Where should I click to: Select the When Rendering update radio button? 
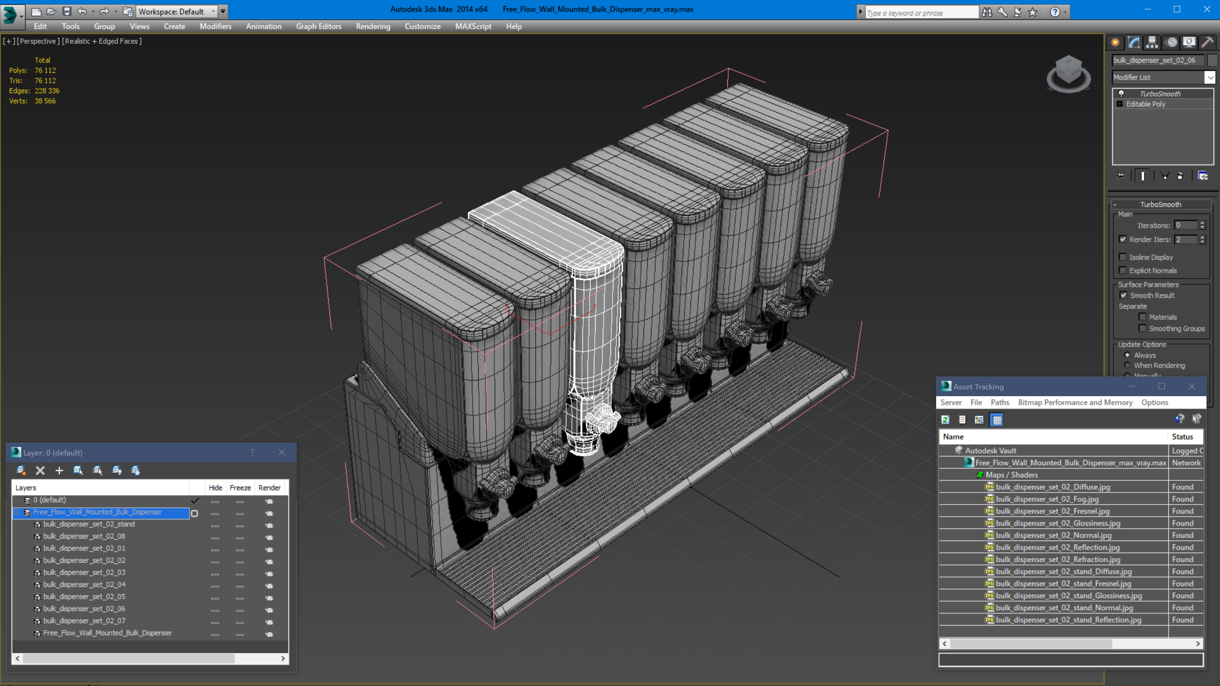tap(1127, 365)
